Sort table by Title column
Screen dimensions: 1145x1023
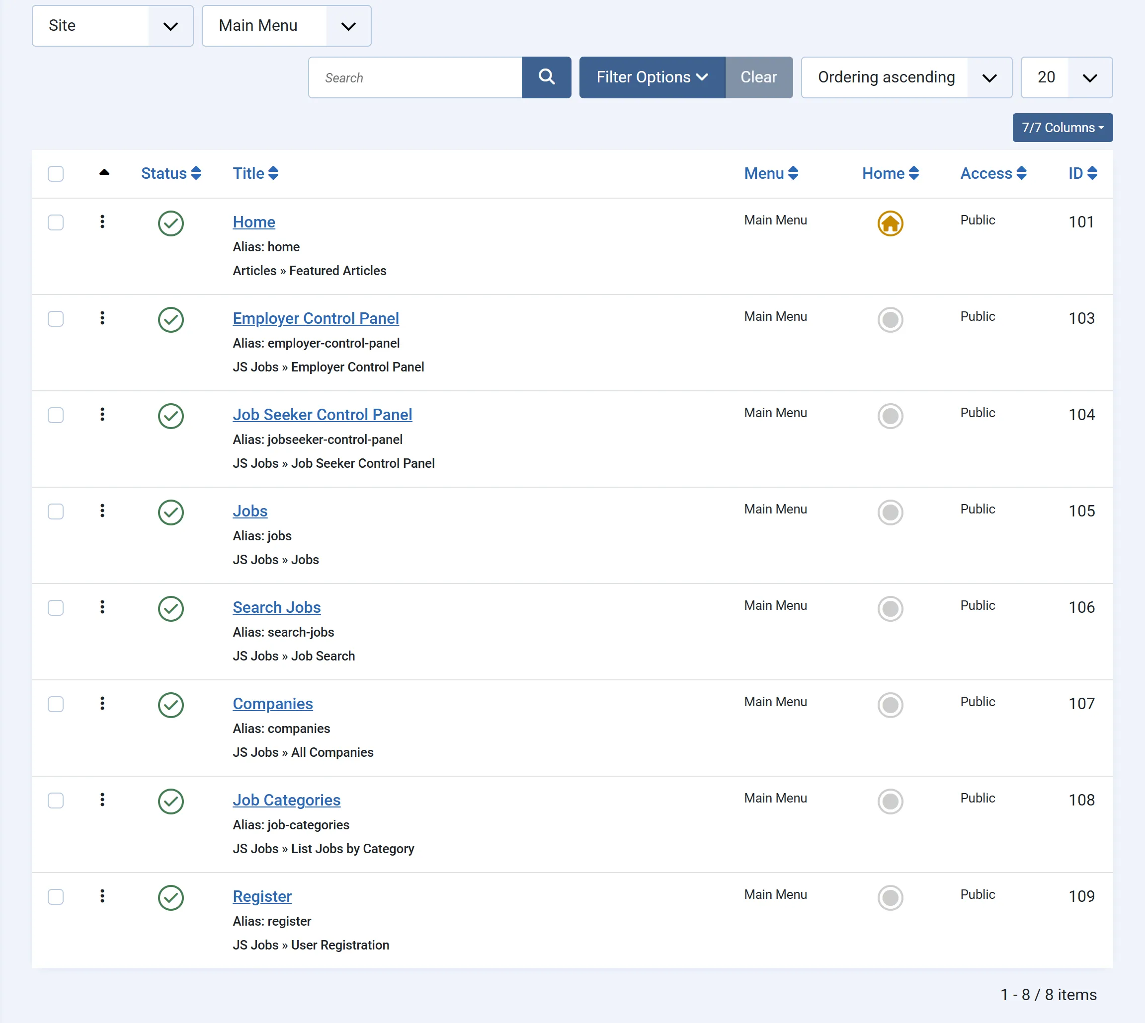pos(255,173)
